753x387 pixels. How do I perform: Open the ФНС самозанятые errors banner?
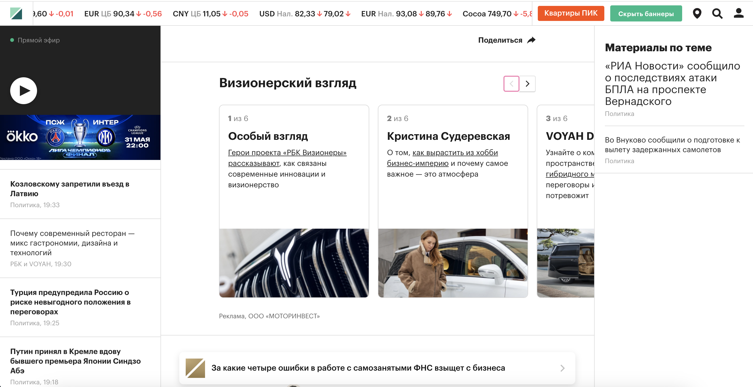[x=377, y=368]
